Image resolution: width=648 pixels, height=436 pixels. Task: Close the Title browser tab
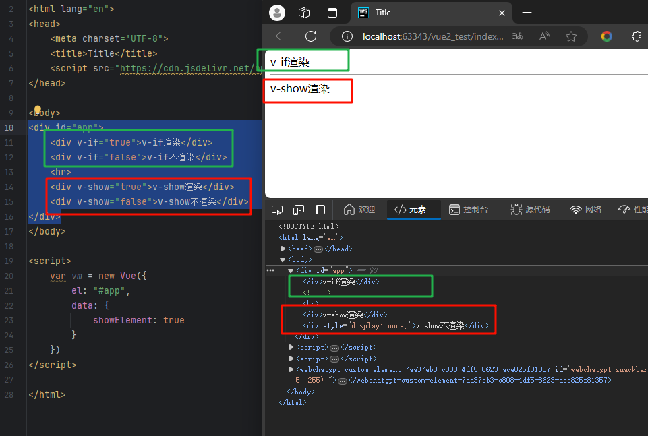(502, 13)
